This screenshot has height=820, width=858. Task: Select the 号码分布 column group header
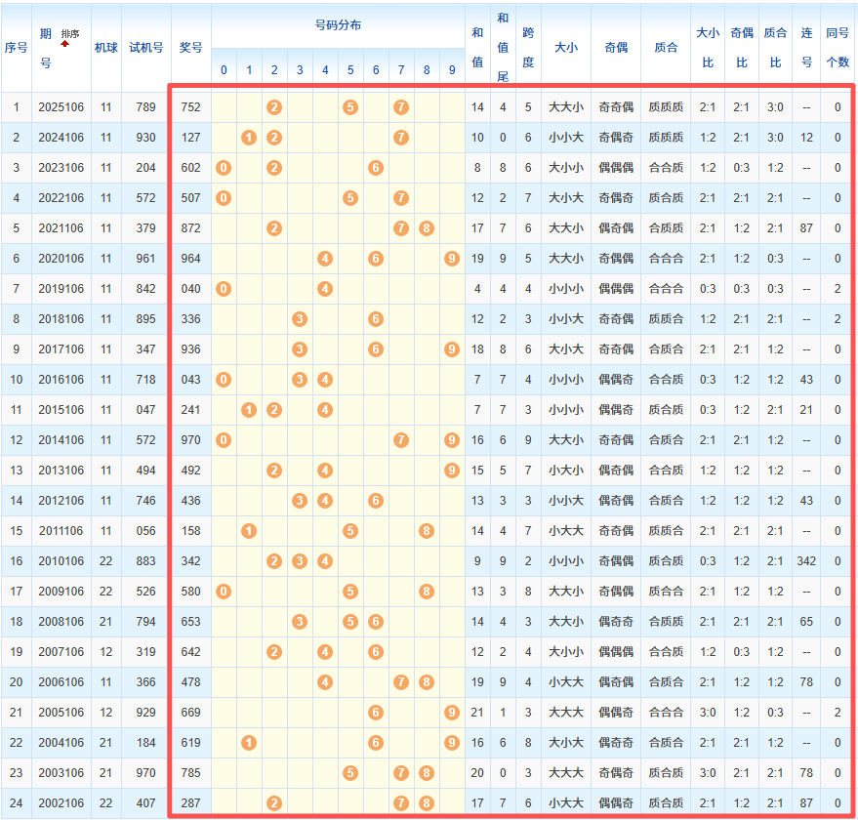click(x=338, y=24)
